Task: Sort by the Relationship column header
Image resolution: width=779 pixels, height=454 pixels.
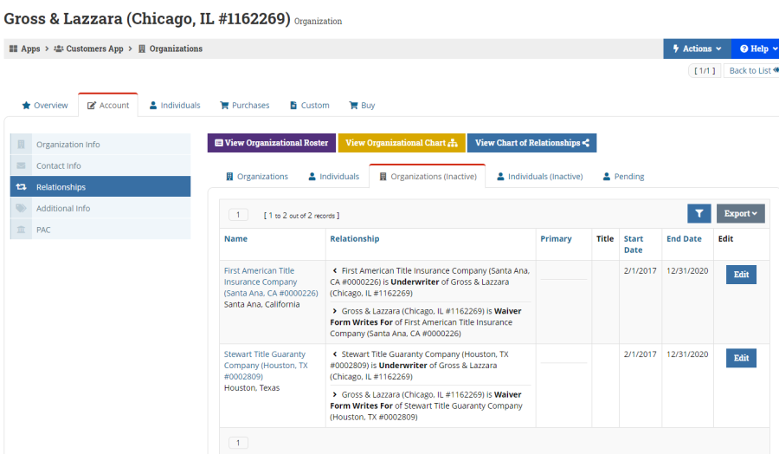Action: 354,238
